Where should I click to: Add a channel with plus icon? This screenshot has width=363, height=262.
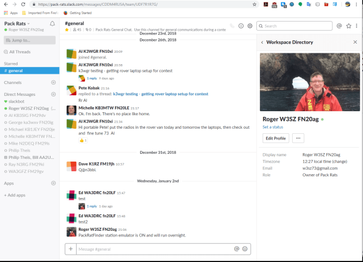pyautogui.click(x=53, y=82)
